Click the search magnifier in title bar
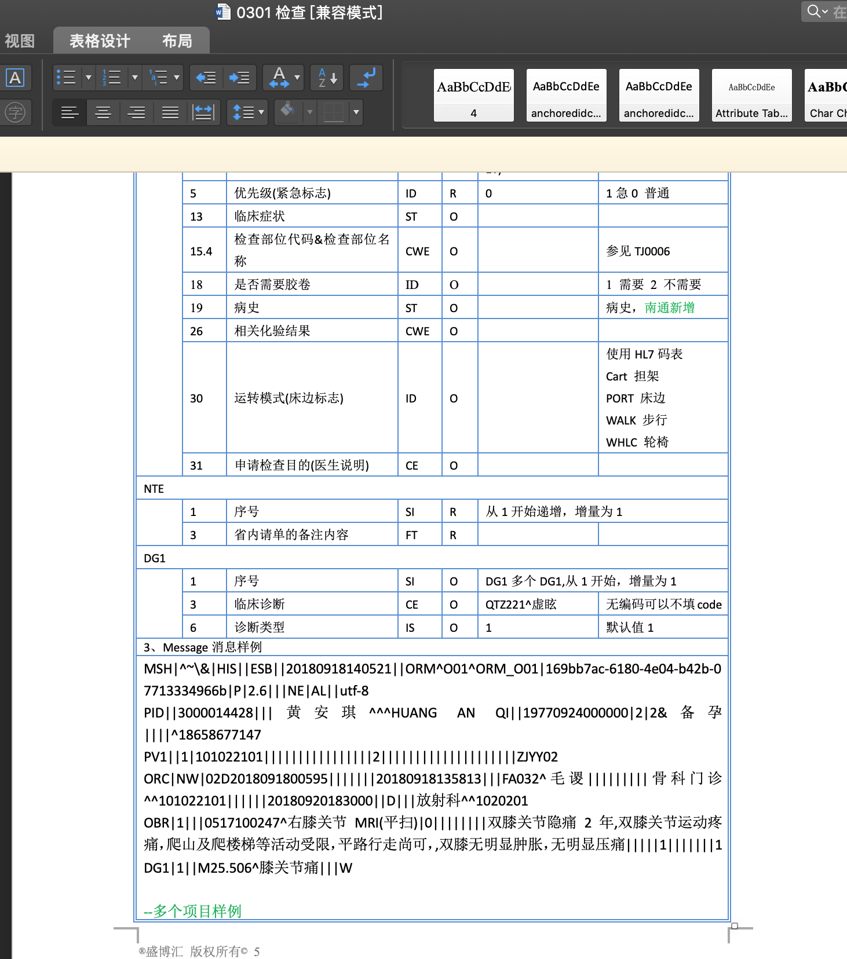Screen dimensions: 847x959 click(813, 12)
